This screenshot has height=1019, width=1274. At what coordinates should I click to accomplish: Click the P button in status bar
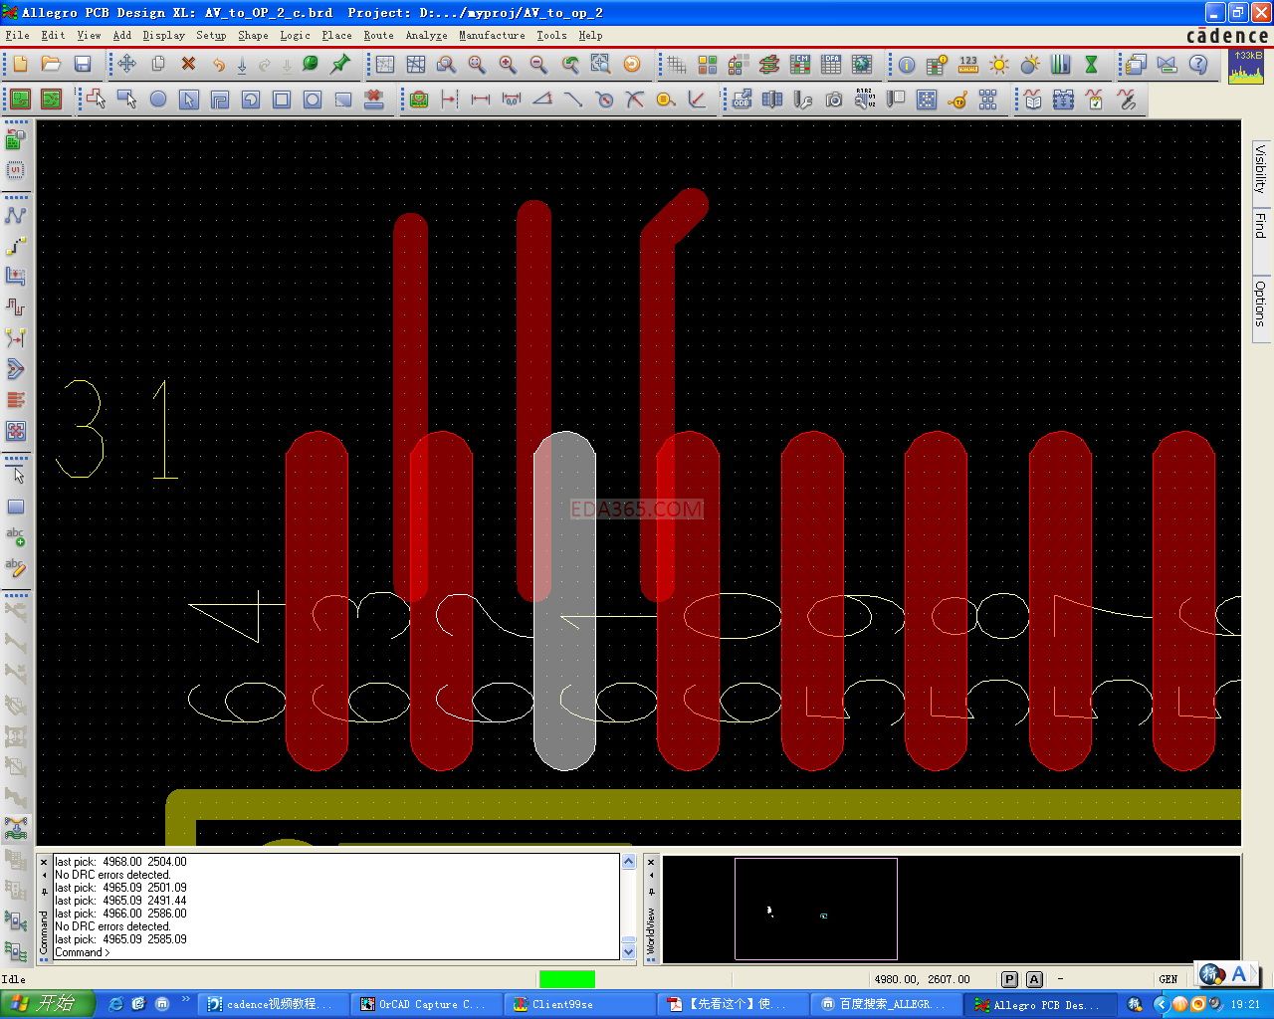[x=1009, y=979]
